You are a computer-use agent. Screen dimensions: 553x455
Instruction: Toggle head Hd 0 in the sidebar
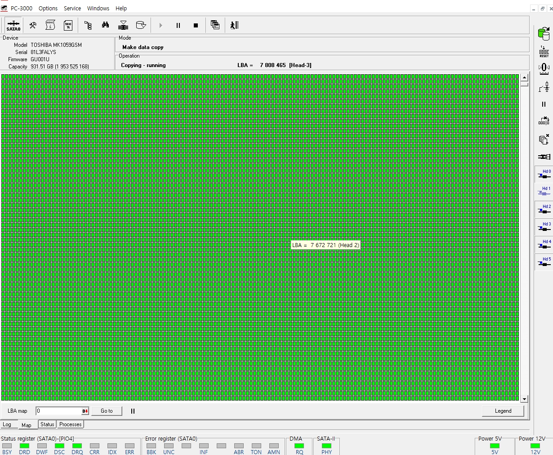pyautogui.click(x=544, y=174)
